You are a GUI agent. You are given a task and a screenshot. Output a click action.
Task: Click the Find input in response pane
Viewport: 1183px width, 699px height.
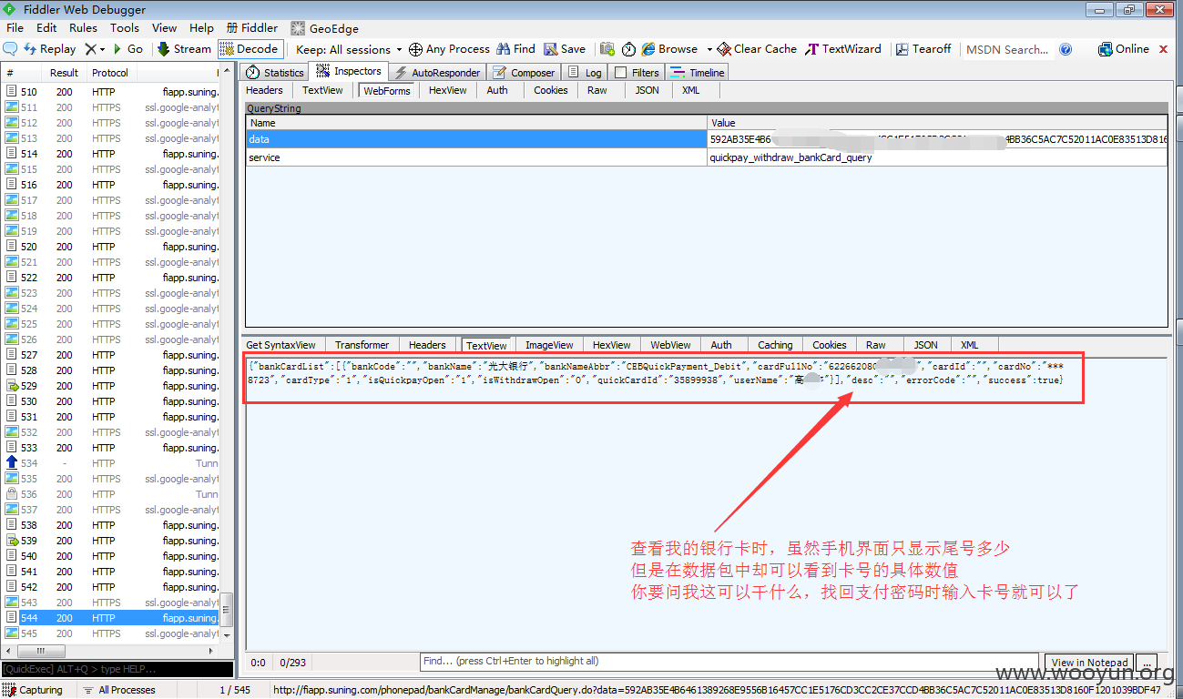729,662
